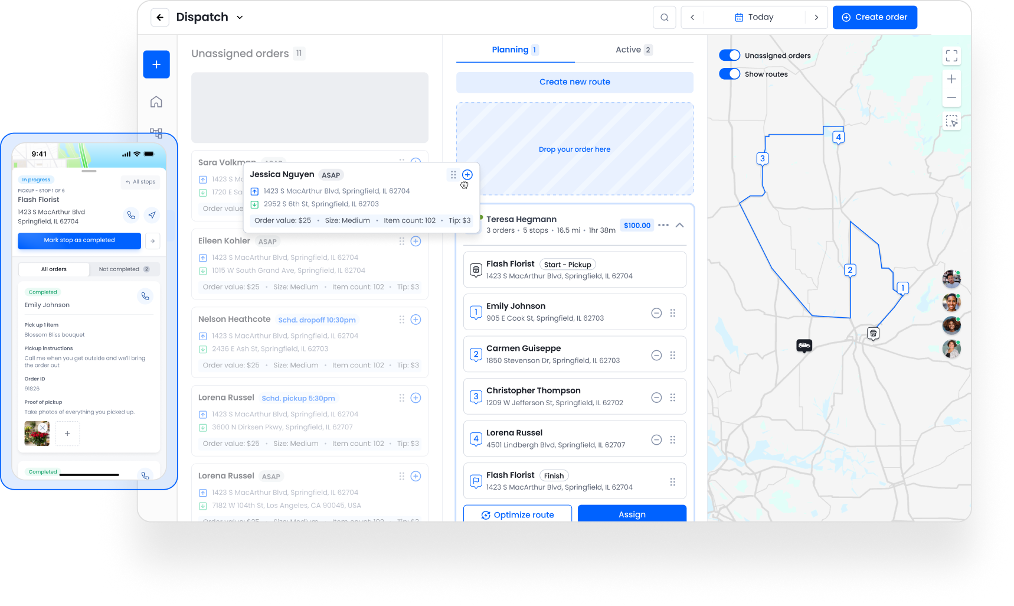Collapse Teresa Hegmann's route with the chevron
The height and width of the screenshot is (606, 1014).
pyautogui.click(x=679, y=225)
